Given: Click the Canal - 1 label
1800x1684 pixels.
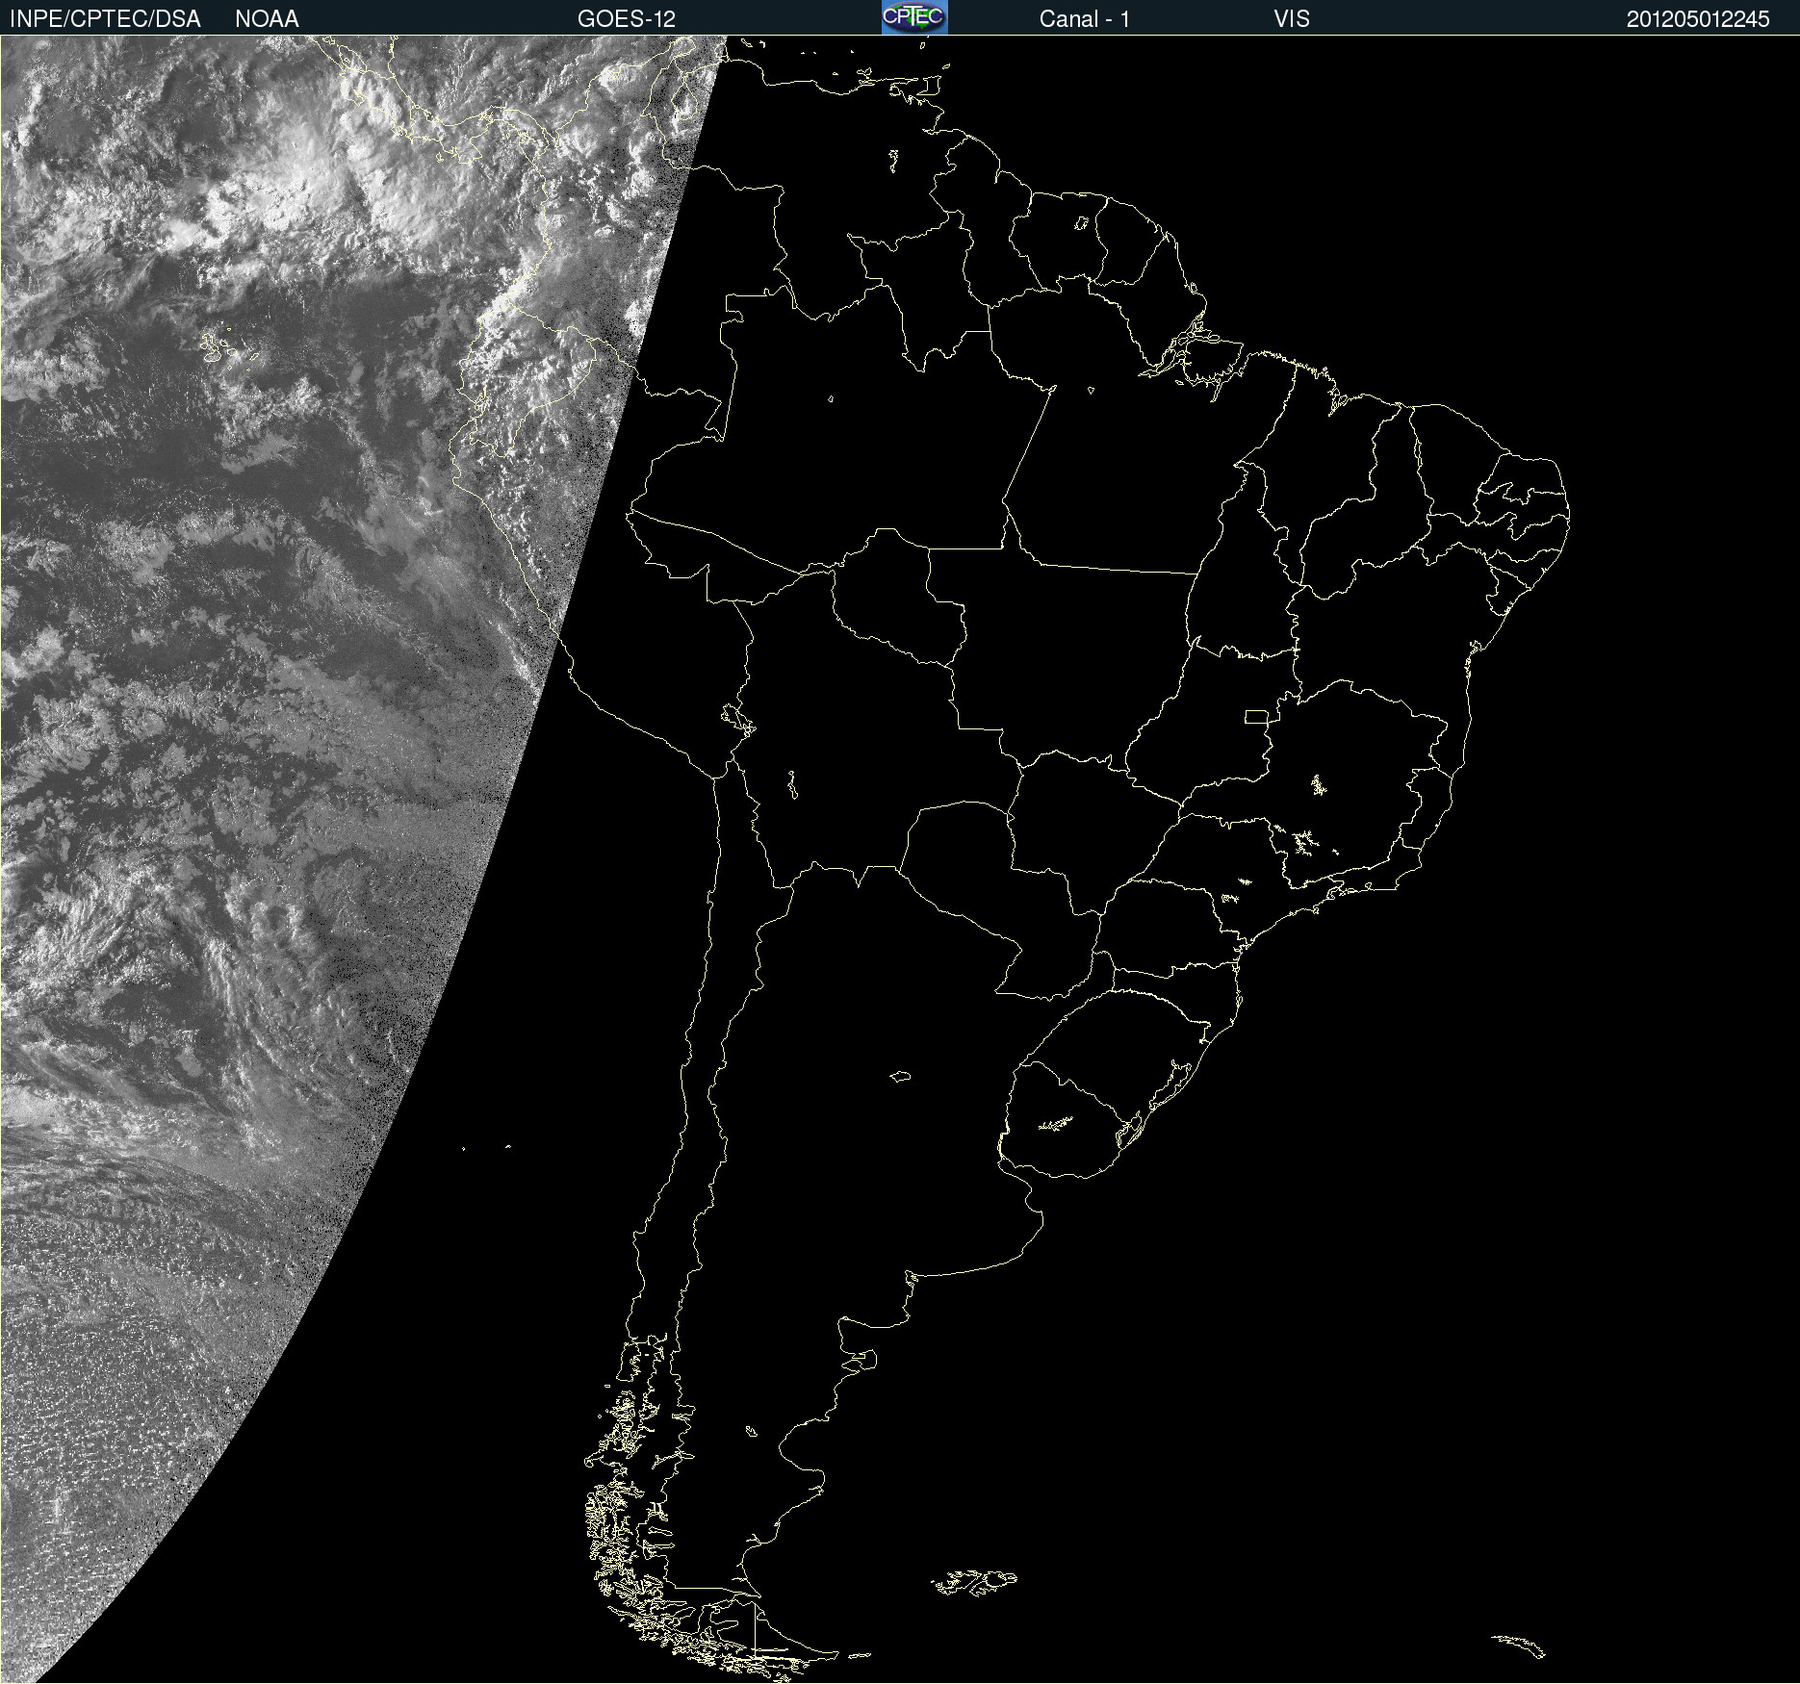Looking at the screenshot, I should (1085, 19).
